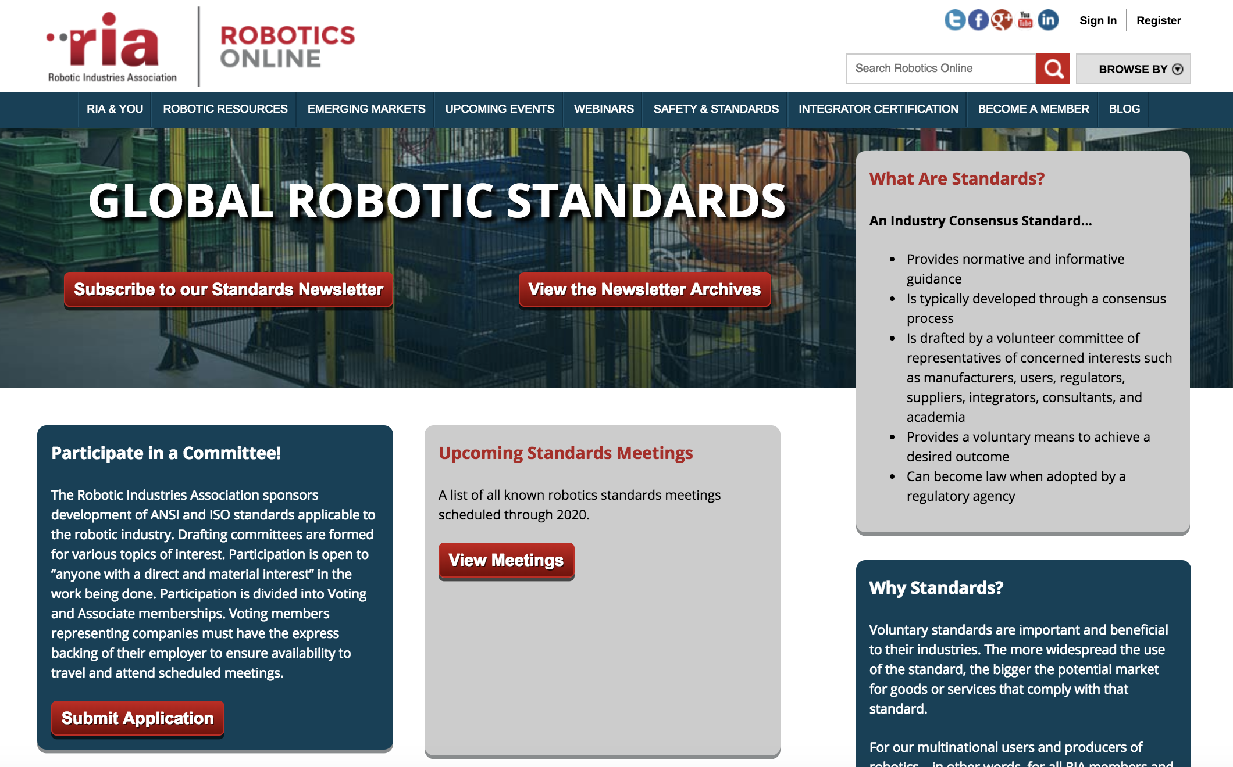Click Sign In at the top right
The height and width of the screenshot is (767, 1233).
1098,20
